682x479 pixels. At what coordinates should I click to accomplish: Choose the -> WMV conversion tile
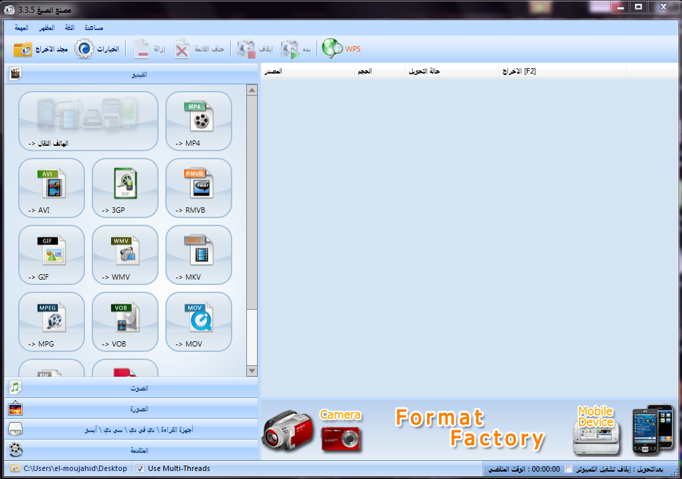point(125,255)
